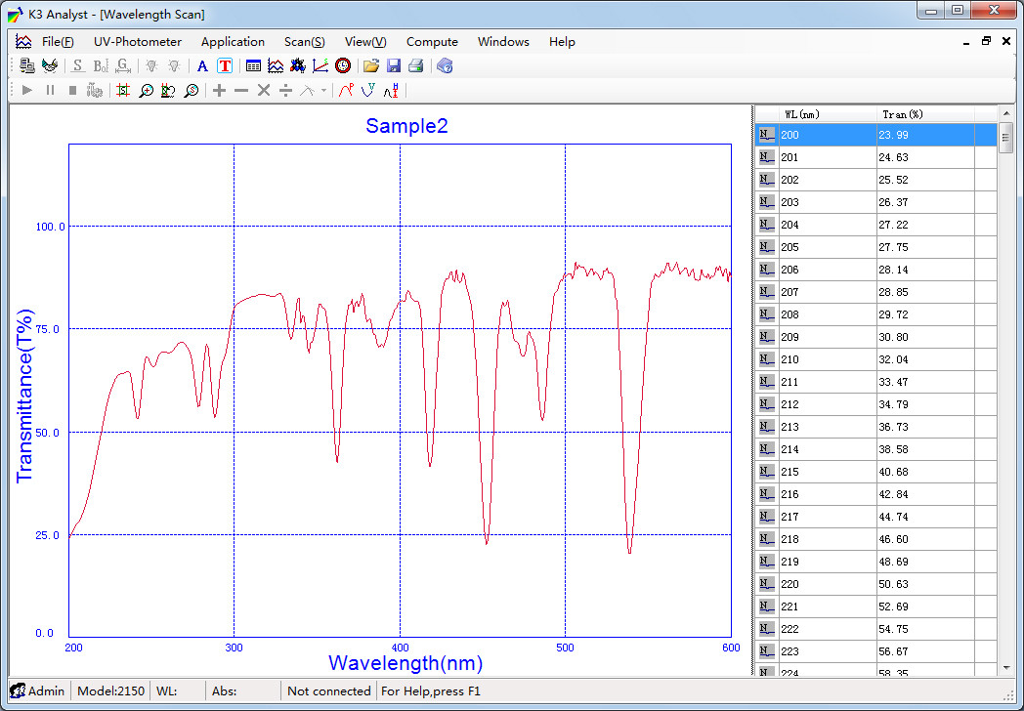This screenshot has height=711, width=1024.
Task: Click the red T transmittance icon
Action: pos(225,66)
